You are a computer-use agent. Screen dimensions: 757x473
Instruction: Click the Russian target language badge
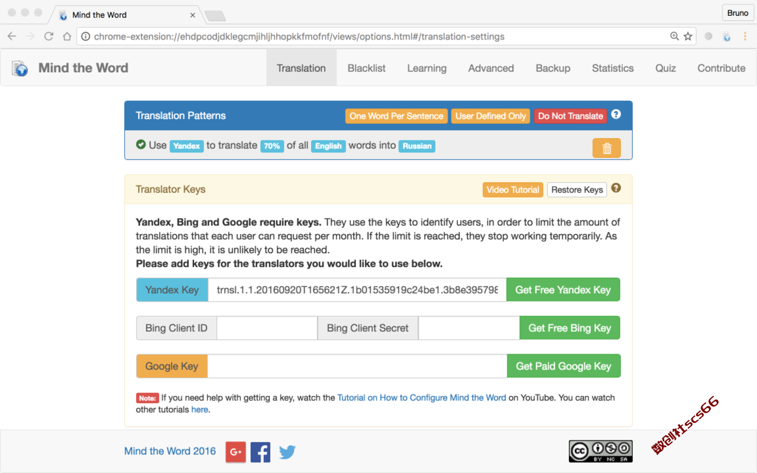click(417, 146)
